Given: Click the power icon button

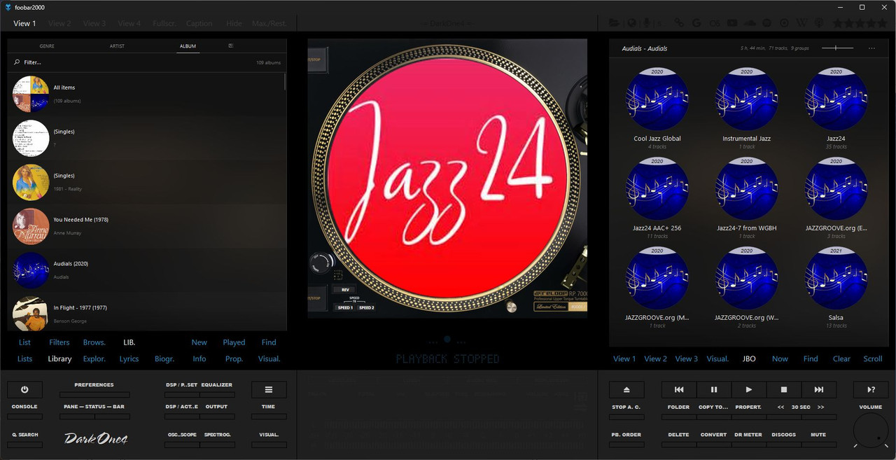Looking at the screenshot, I should [24, 389].
